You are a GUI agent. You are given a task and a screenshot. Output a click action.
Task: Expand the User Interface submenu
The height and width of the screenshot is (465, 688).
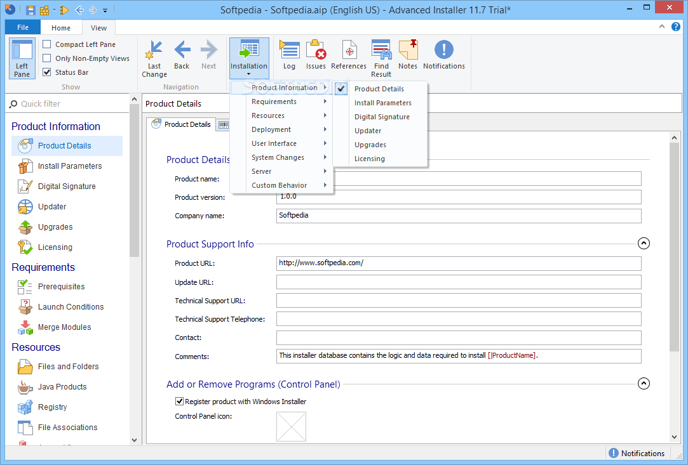click(x=281, y=144)
